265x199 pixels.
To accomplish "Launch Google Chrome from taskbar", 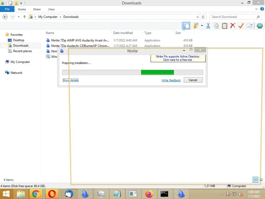I will [x=36, y=194].
